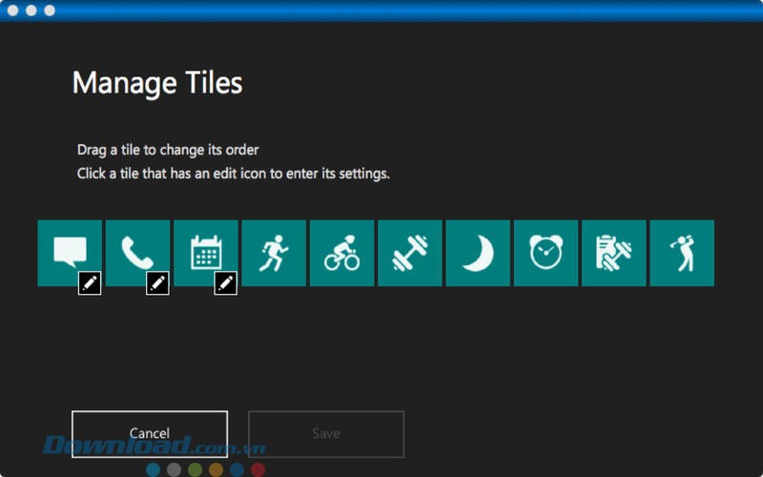The width and height of the screenshot is (763, 477).
Task: Click the Save button
Action: (x=326, y=434)
